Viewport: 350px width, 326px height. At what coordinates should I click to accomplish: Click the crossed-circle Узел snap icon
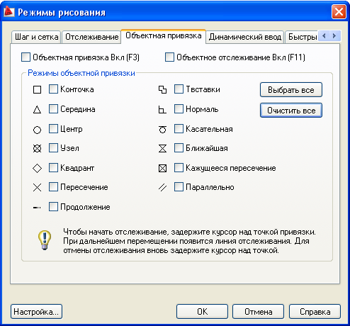click(x=37, y=149)
